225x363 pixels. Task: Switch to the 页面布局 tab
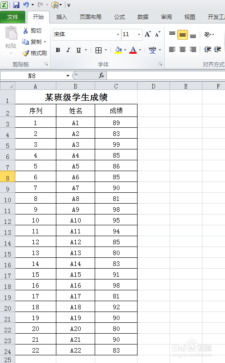90,17
